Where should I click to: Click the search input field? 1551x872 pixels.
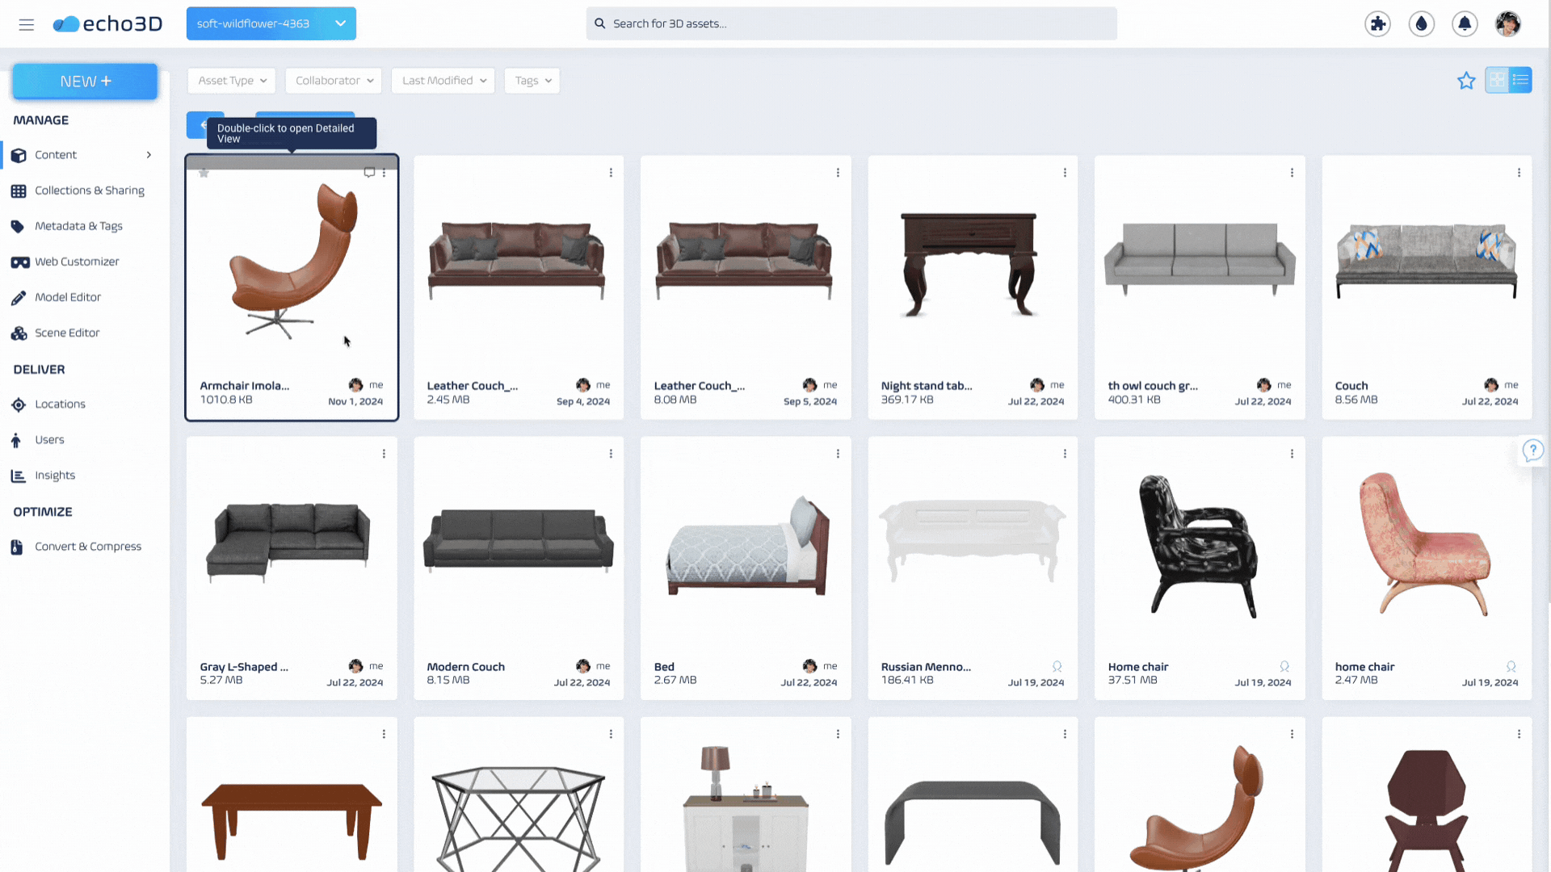(x=850, y=23)
